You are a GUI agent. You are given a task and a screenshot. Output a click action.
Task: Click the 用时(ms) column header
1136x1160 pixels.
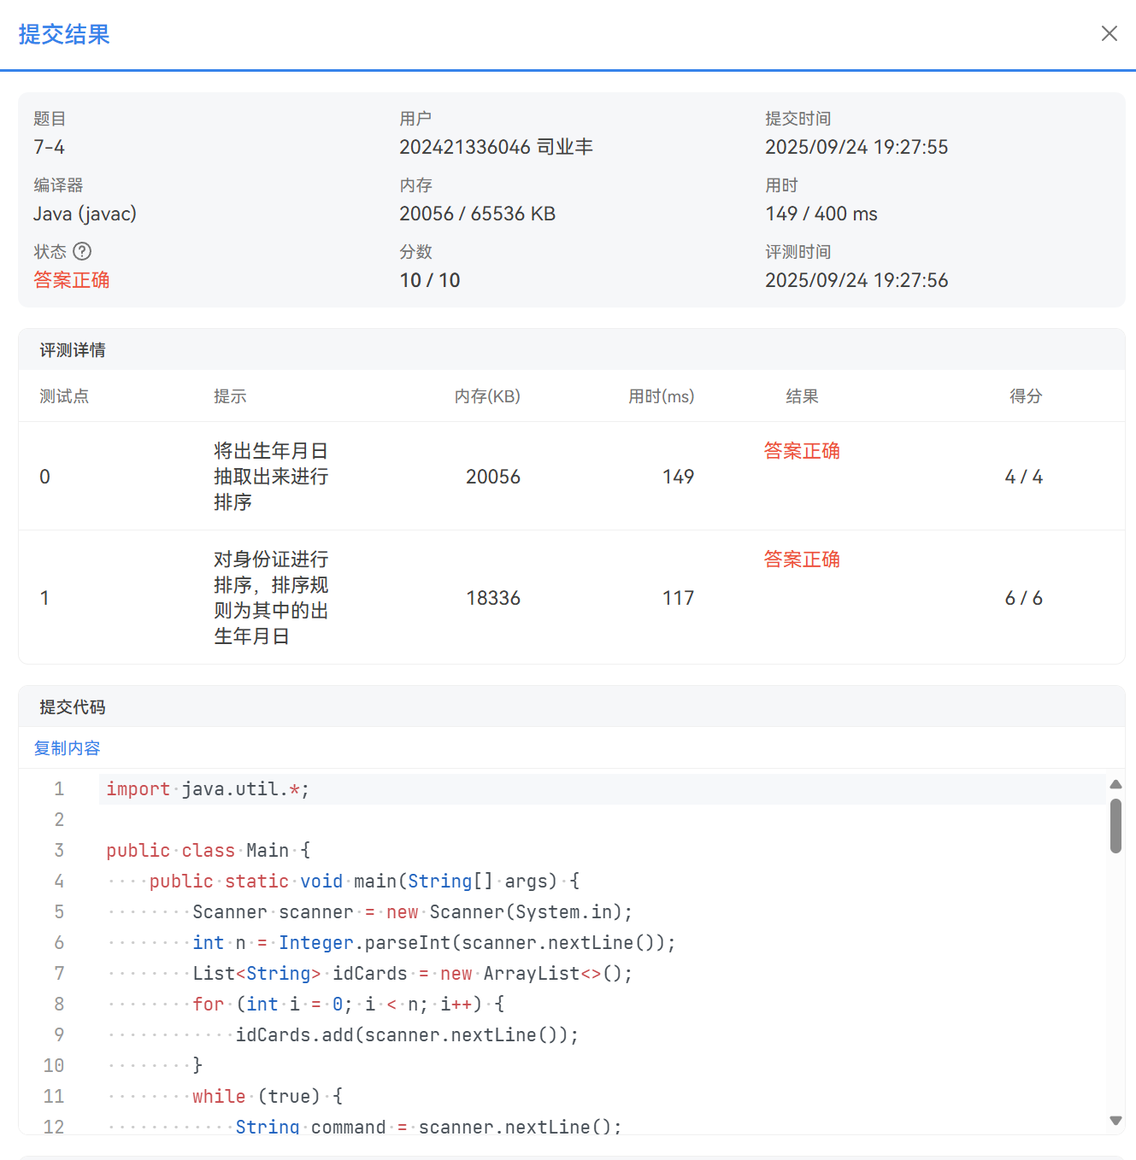point(662,396)
